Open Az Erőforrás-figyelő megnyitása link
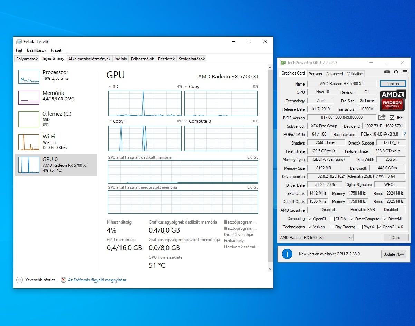 pyautogui.click(x=97, y=280)
